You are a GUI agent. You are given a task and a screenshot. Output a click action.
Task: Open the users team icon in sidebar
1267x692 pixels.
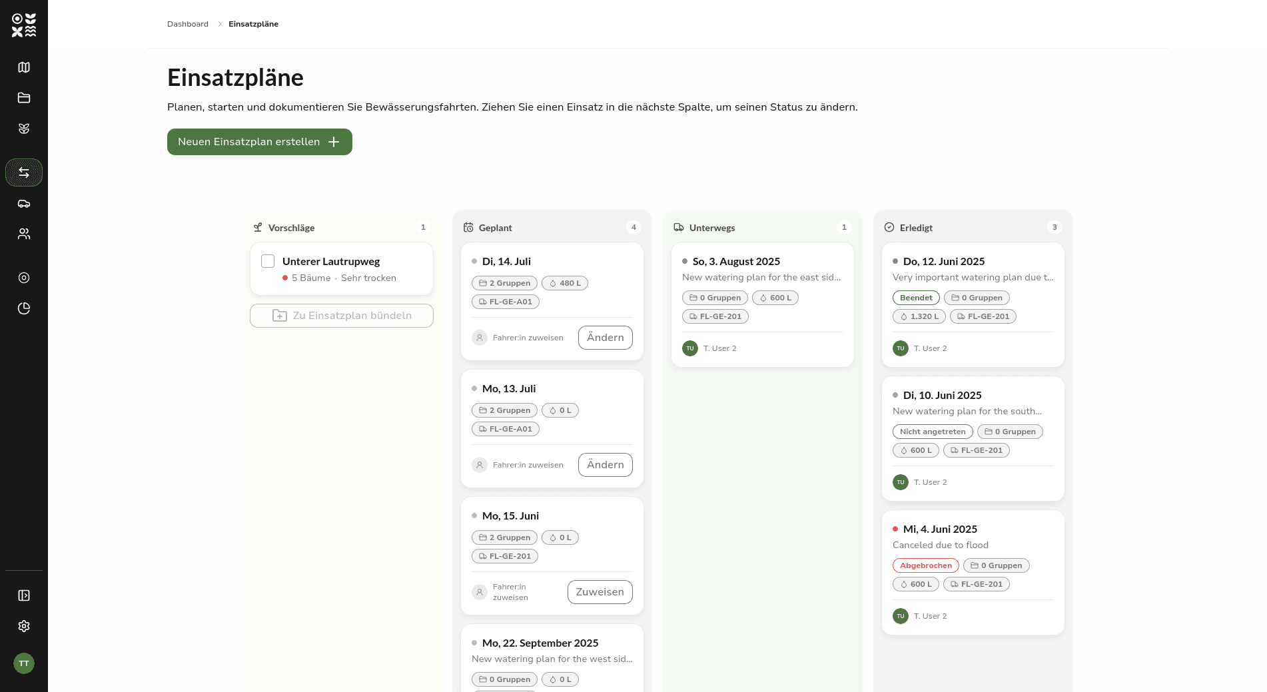coord(24,234)
